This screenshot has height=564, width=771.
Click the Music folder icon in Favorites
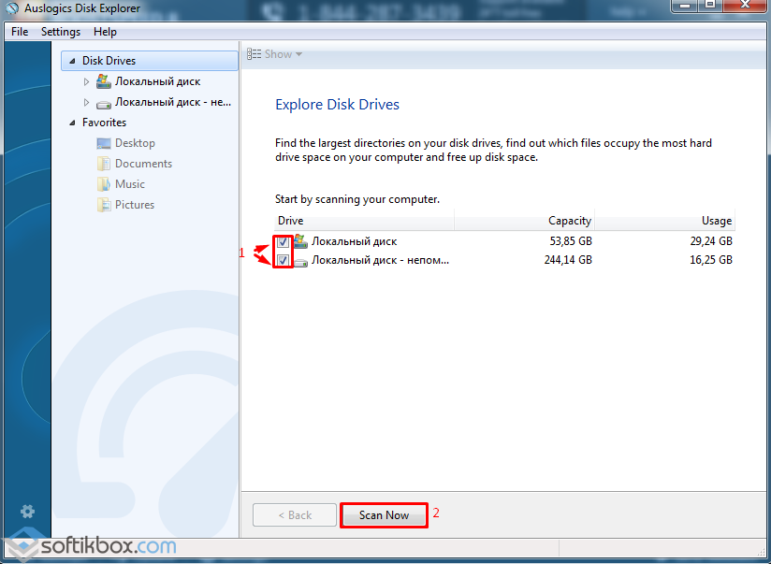104,184
